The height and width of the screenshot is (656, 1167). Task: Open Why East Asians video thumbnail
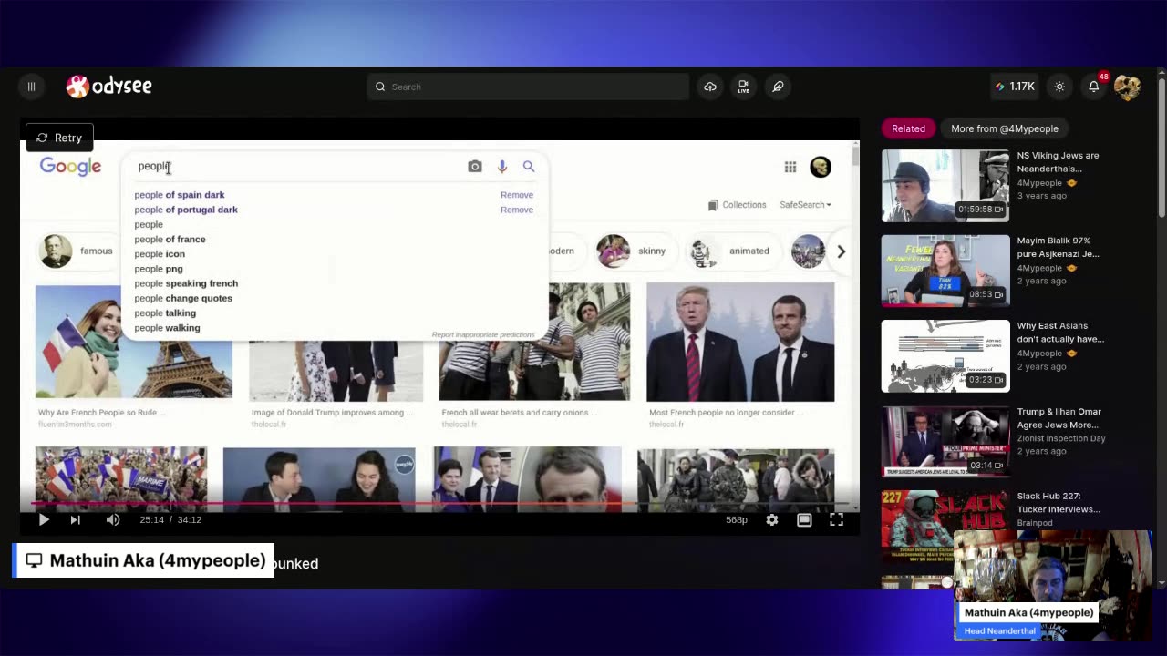click(x=945, y=356)
